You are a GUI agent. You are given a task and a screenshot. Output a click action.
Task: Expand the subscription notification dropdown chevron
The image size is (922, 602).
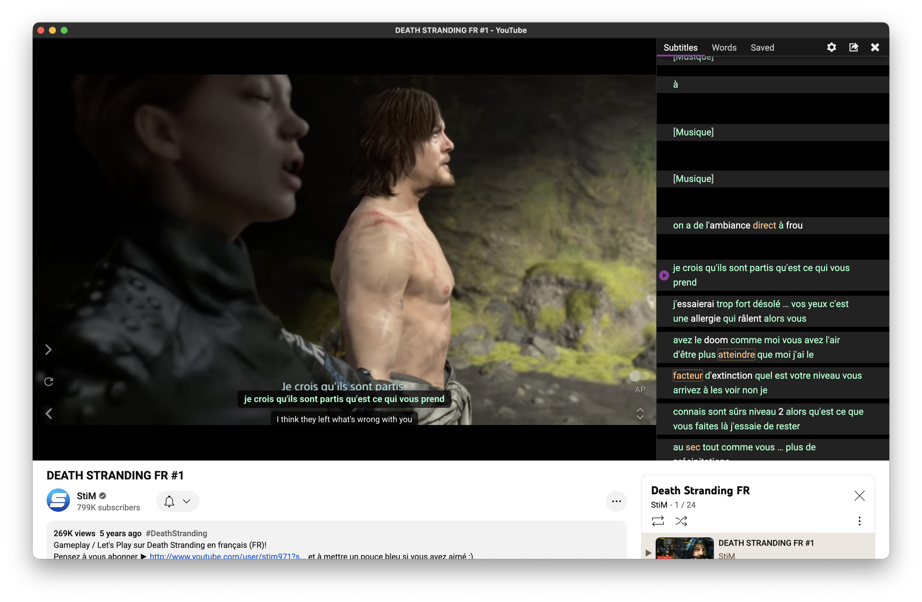click(x=187, y=501)
